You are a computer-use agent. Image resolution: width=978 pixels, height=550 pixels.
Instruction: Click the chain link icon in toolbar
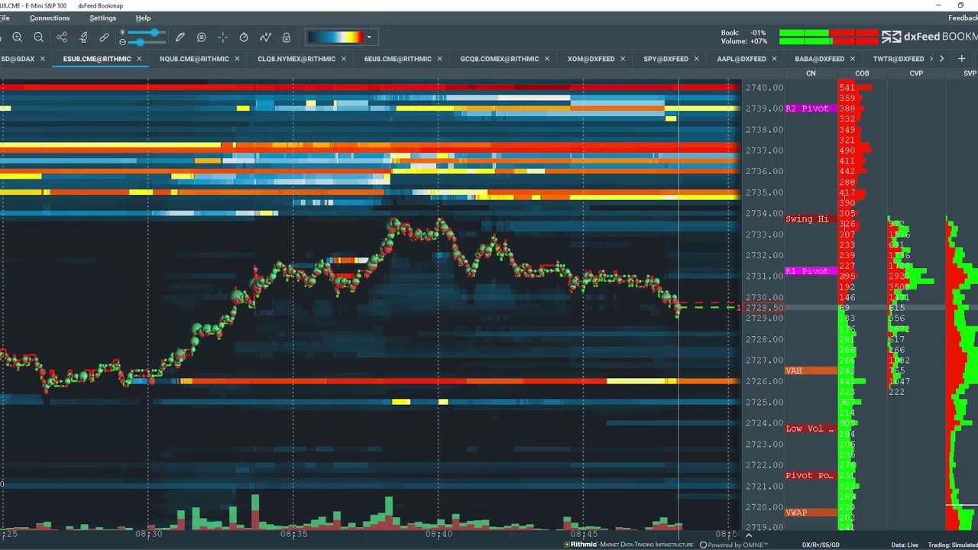click(105, 37)
